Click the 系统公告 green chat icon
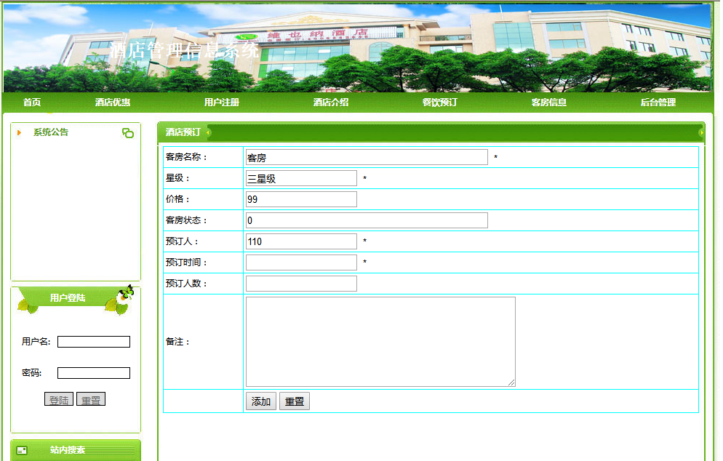 click(x=128, y=133)
